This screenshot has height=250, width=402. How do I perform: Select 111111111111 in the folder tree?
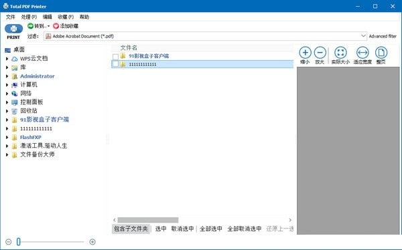coord(36,129)
